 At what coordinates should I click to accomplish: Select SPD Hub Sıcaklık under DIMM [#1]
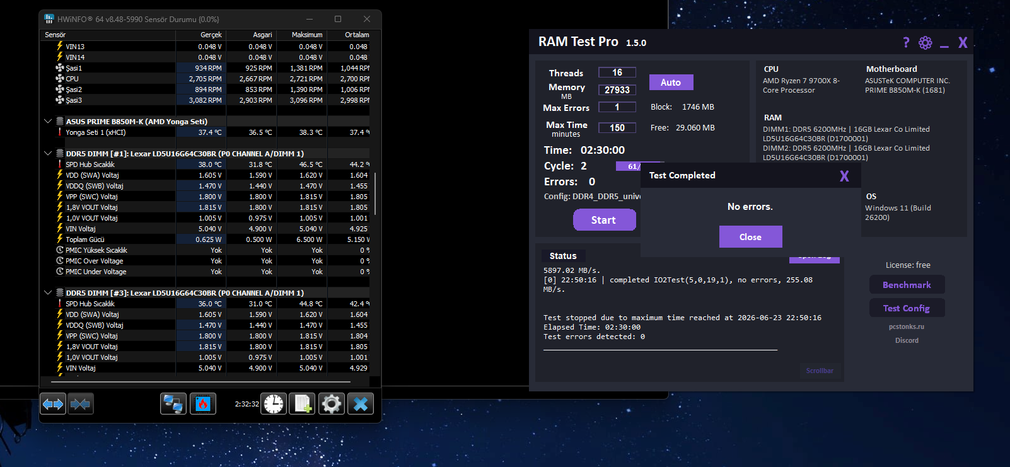pyautogui.click(x=205, y=164)
